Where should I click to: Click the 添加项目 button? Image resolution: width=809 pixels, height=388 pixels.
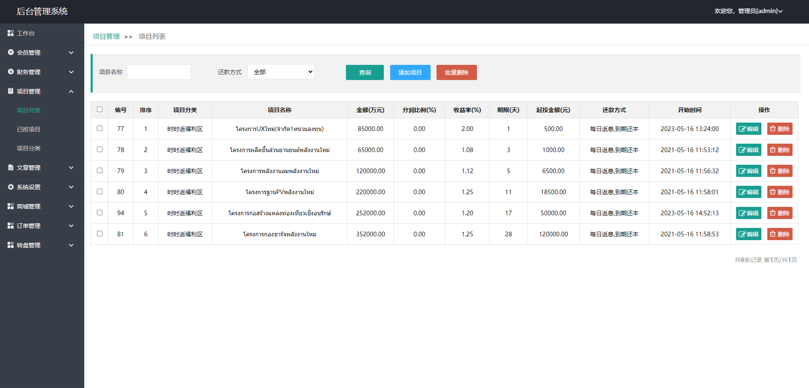[x=410, y=72]
